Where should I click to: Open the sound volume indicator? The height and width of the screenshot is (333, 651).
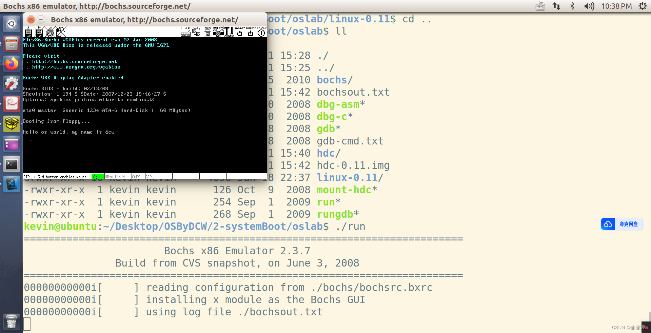click(x=589, y=6)
